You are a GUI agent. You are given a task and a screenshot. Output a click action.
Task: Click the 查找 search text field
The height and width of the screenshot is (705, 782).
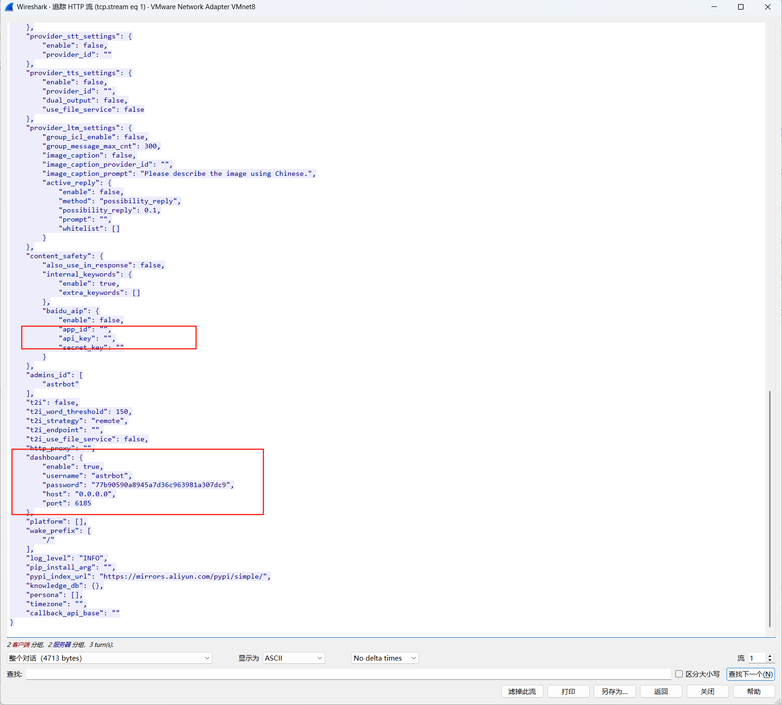pyautogui.click(x=348, y=674)
